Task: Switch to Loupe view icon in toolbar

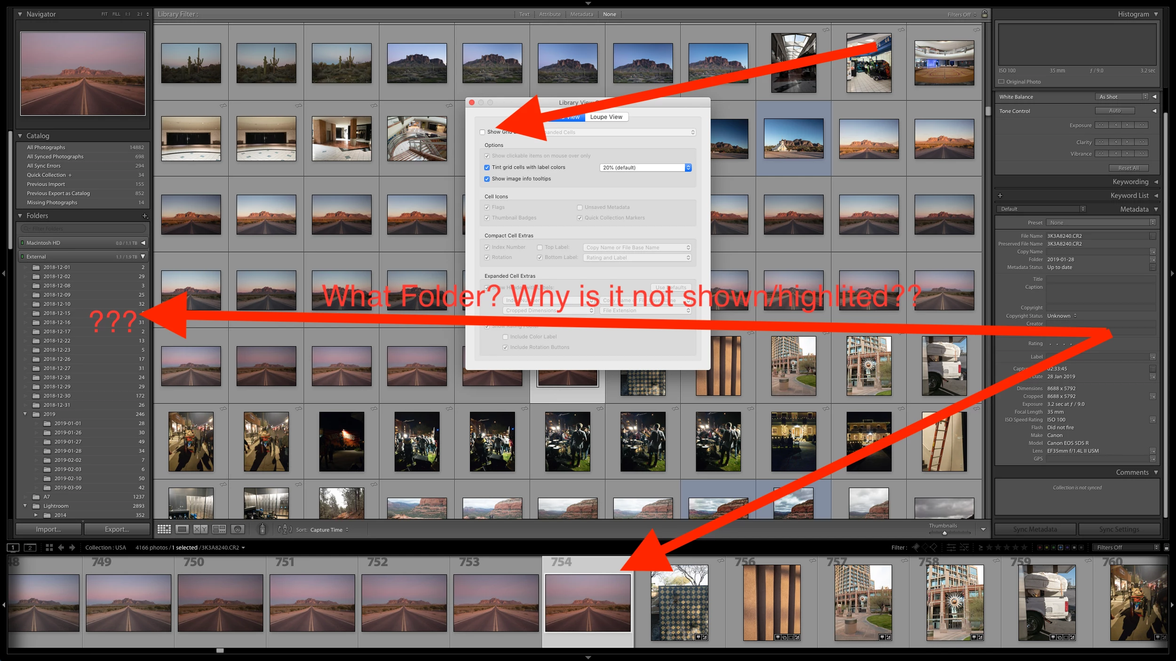Action: 182,529
